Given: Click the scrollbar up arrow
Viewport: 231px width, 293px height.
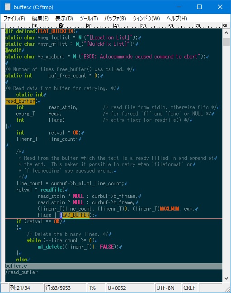Looking at the screenshot, I should click(x=226, y=33).
